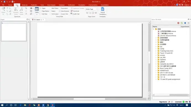Open WeChat icon on taskbar
The height and width of the screenshot is (107, 191).
point(34,105)
